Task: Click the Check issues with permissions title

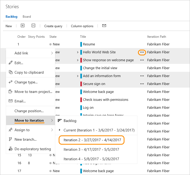Action: point(105,100)
